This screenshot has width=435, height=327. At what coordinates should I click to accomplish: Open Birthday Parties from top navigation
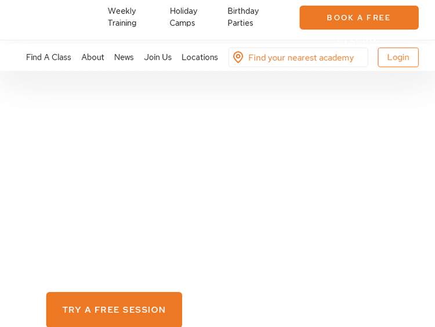click(243, 17)
